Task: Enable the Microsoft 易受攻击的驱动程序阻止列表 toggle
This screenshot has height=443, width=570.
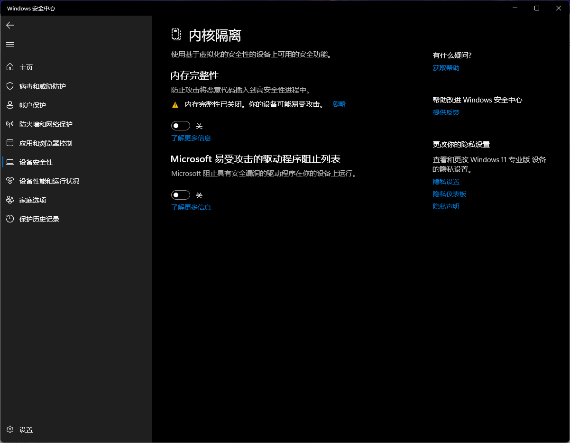Action: (x=181, y=195)
